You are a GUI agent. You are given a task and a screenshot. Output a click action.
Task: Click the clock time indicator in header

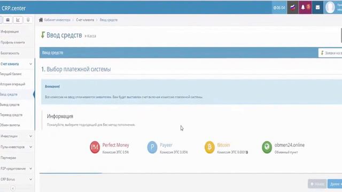279,7
